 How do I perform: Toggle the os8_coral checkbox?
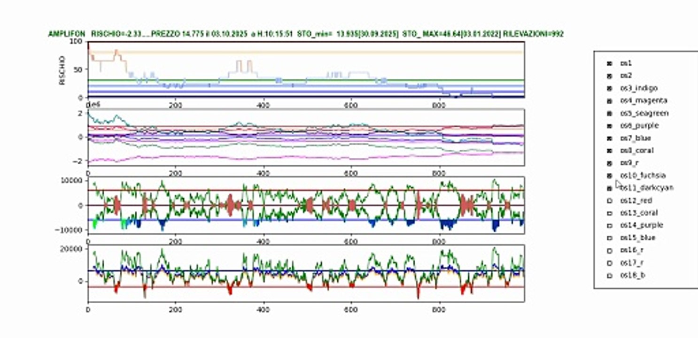point(609,151)
